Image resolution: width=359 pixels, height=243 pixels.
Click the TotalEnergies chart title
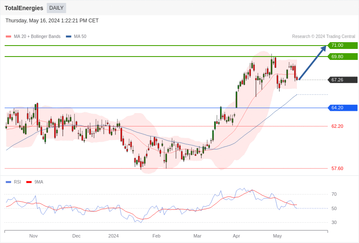pyautogui.click(x=24, y=8)
